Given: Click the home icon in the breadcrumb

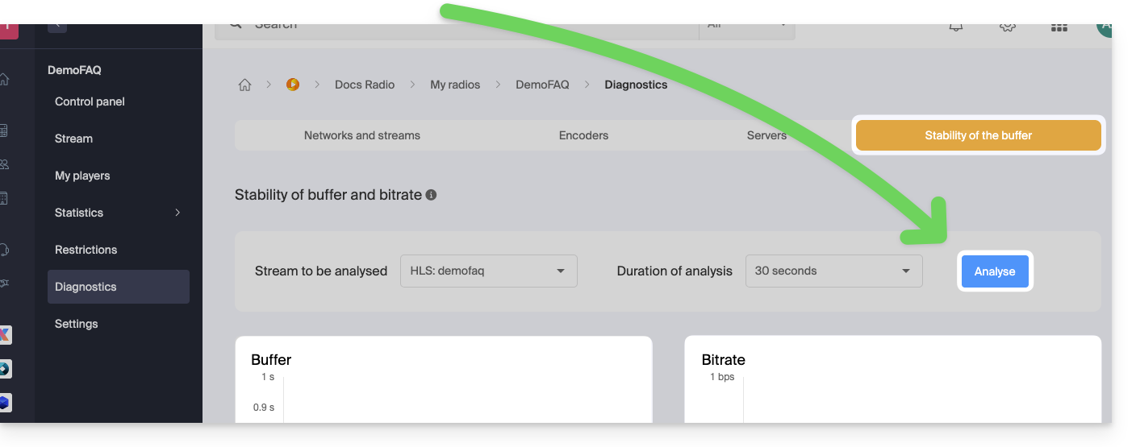Looking at the screenshot, I should 244,85.
